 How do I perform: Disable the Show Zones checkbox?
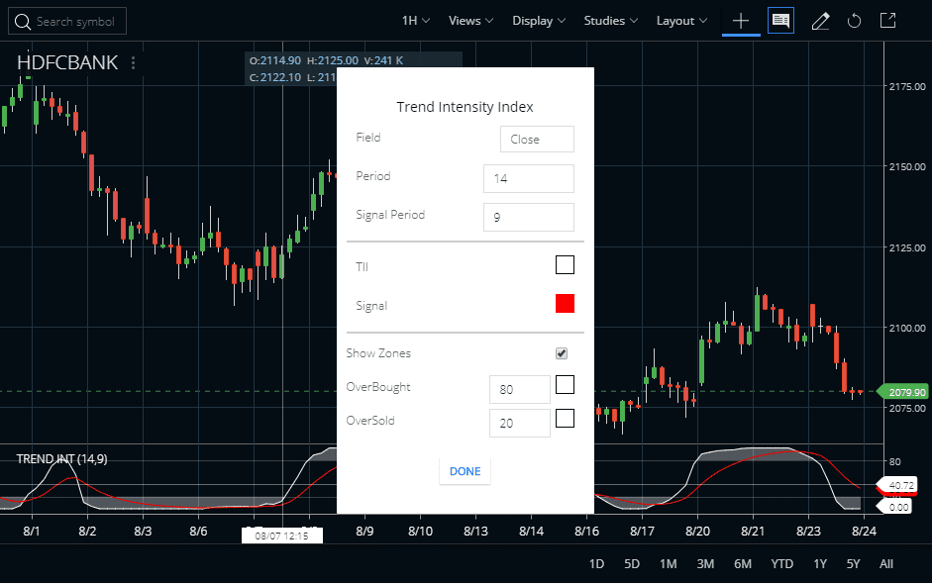(x=561, y=352)
